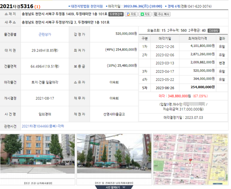Select the 새주소 두정상가5길 3 address text
231x189 pixels.
[66, 22]
